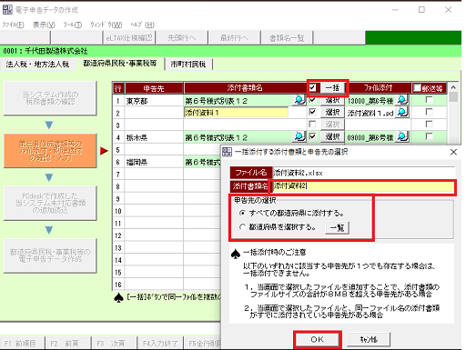Click the 一括 bulk attach button
The image size is (466, 350).
coord(332,88)
